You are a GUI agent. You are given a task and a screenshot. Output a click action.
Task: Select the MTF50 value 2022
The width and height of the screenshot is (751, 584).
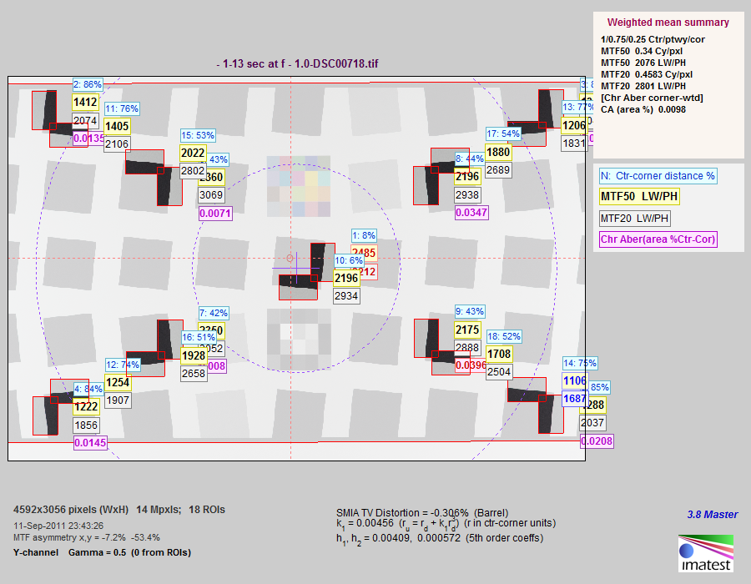coord(193,153)
